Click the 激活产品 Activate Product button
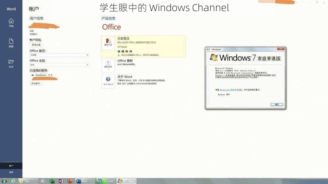This screenshot has width=328, height=184. point(108,43)
